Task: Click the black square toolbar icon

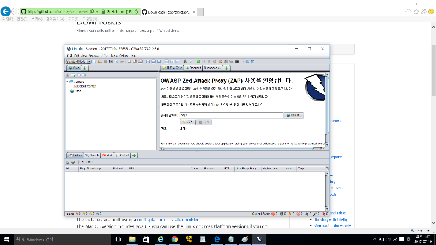Action: 237,62
